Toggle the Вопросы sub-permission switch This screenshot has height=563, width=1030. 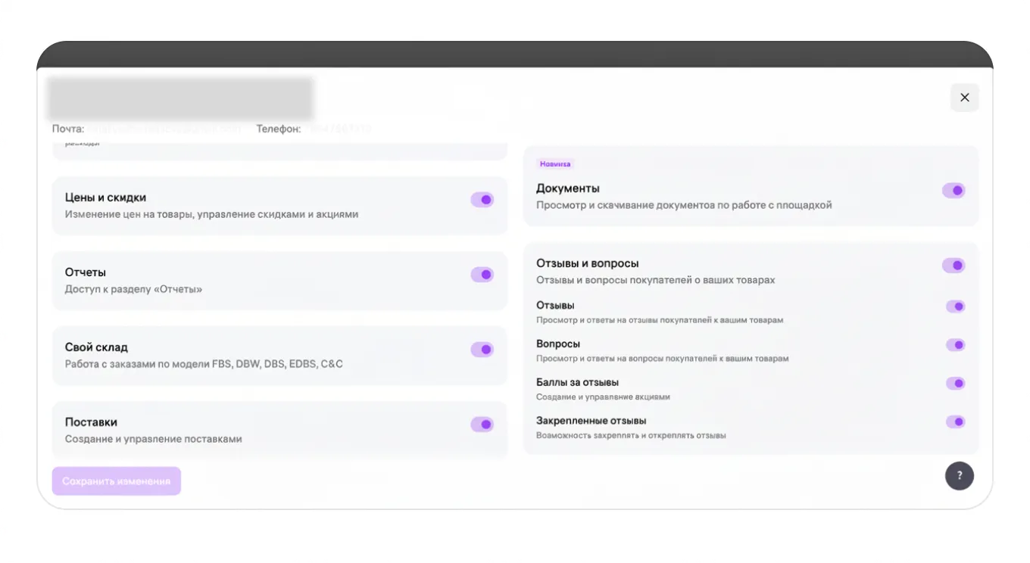tap(955, 345)
